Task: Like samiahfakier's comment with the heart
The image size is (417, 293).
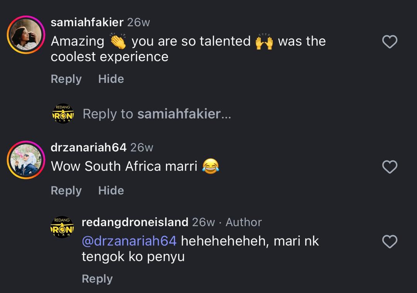Action: tap(390, 42)
